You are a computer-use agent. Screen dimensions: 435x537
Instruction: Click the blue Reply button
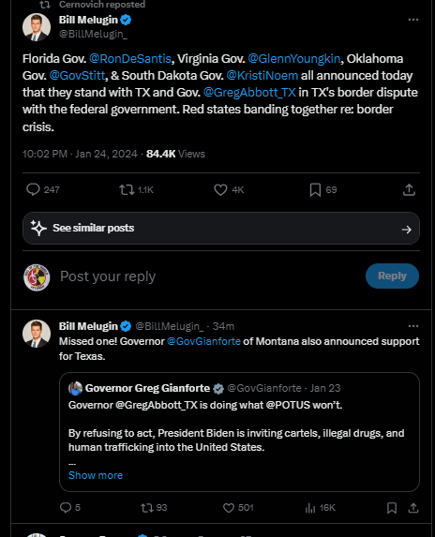392,276
